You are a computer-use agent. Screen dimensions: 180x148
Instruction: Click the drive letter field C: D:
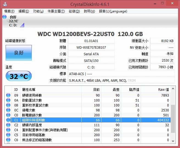(x=91, y=67)
